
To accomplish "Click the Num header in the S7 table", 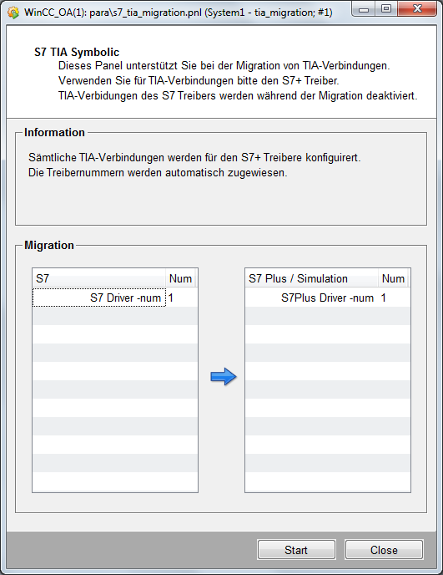I will (180, 278).
